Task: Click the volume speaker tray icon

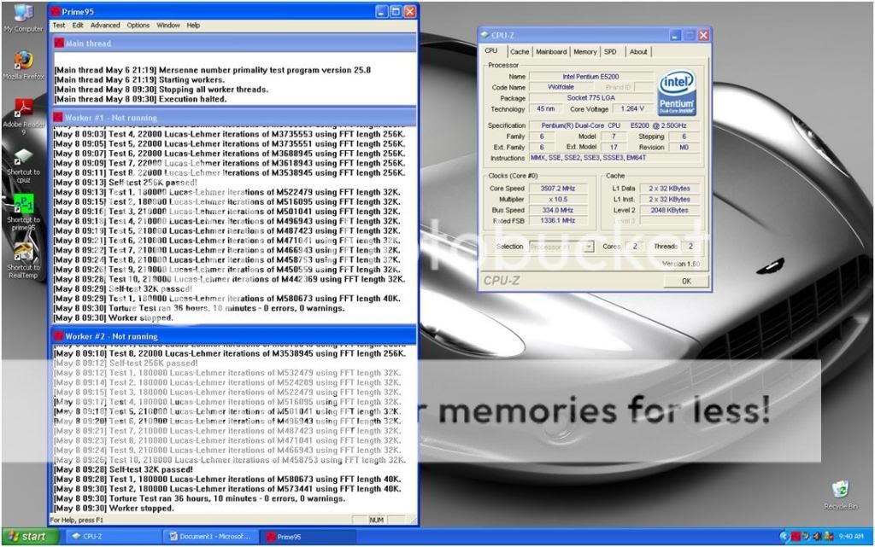Action: click(x=817, y=537)
